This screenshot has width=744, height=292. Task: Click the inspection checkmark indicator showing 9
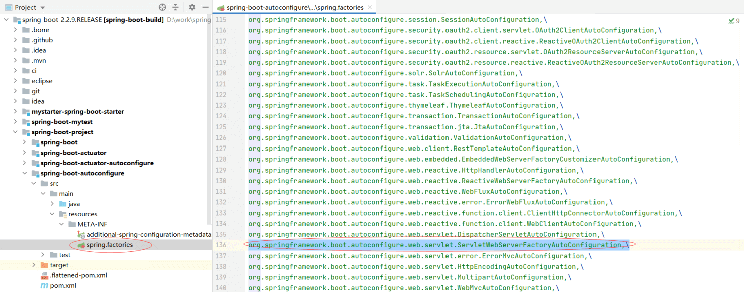coord(734,21)
